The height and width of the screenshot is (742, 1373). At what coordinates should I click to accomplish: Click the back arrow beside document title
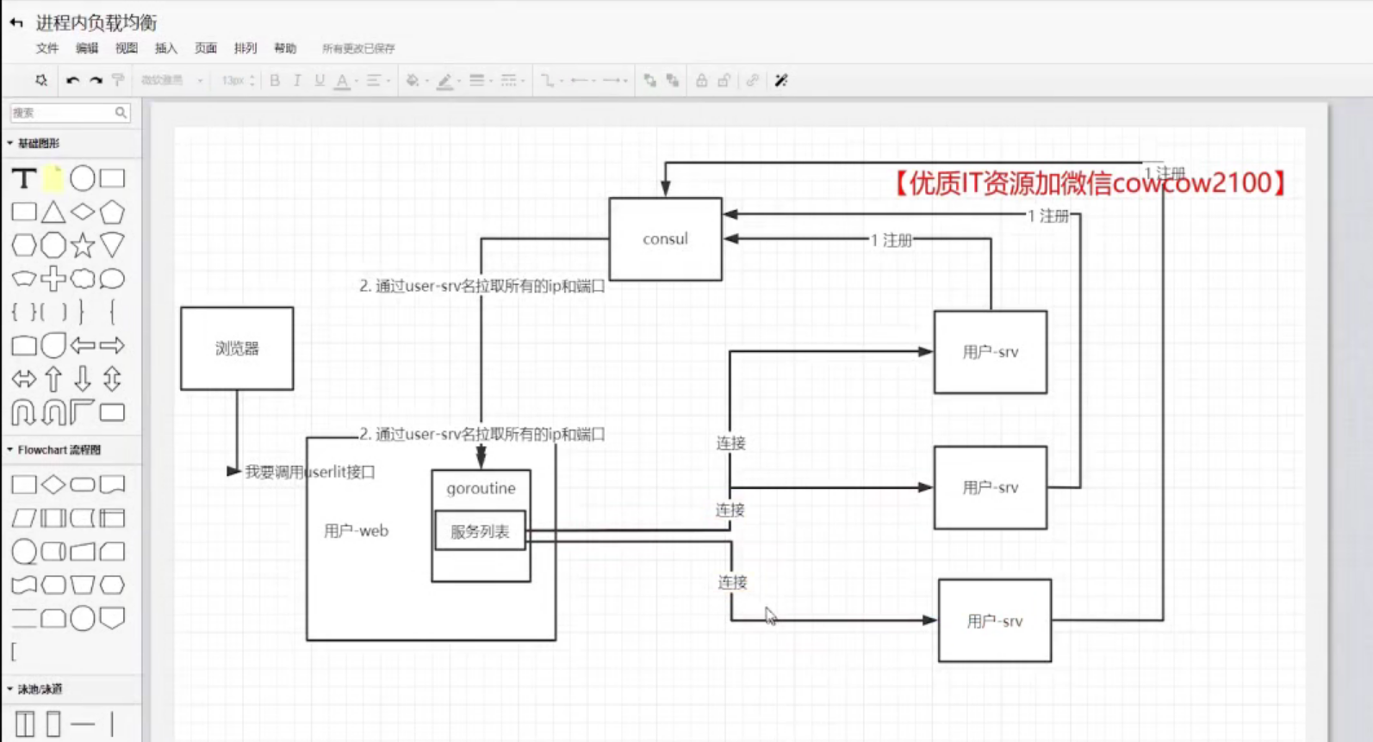click(16, 22)
